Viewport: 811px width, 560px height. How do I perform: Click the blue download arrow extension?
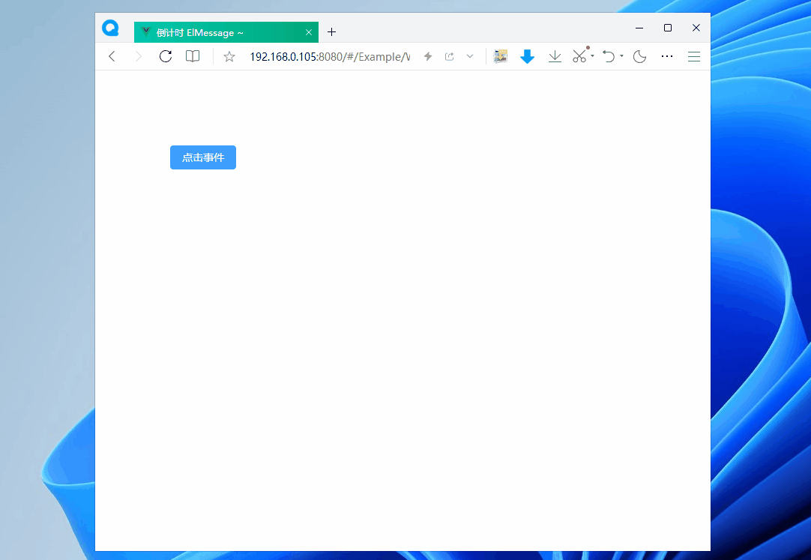coord(527,56)
